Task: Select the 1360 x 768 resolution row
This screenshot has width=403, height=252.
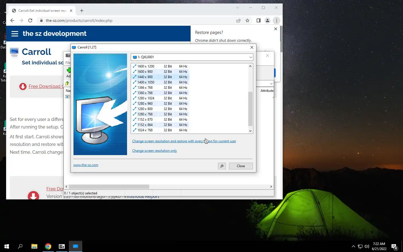Action: coord(160,93)
